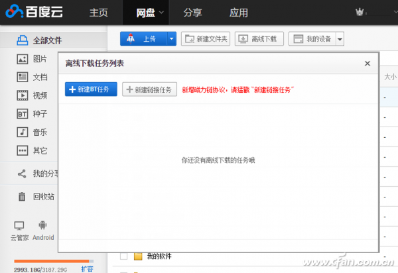Go to the 应用 tab
This screenshot has height=273, width=398.
239,12
